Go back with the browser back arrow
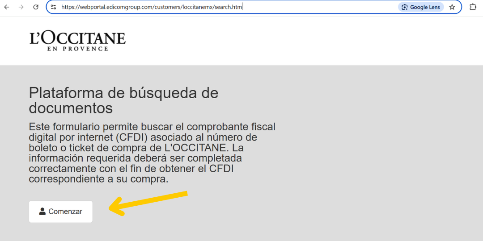Screen dimensions: 483x241 (7, 7)
